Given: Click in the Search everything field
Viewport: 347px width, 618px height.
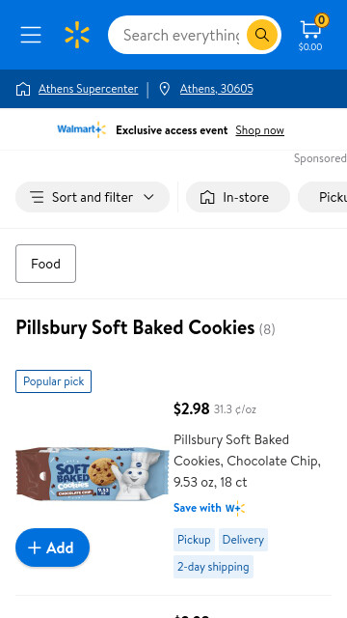Looking at the screenshot, I should click(181, 35).
